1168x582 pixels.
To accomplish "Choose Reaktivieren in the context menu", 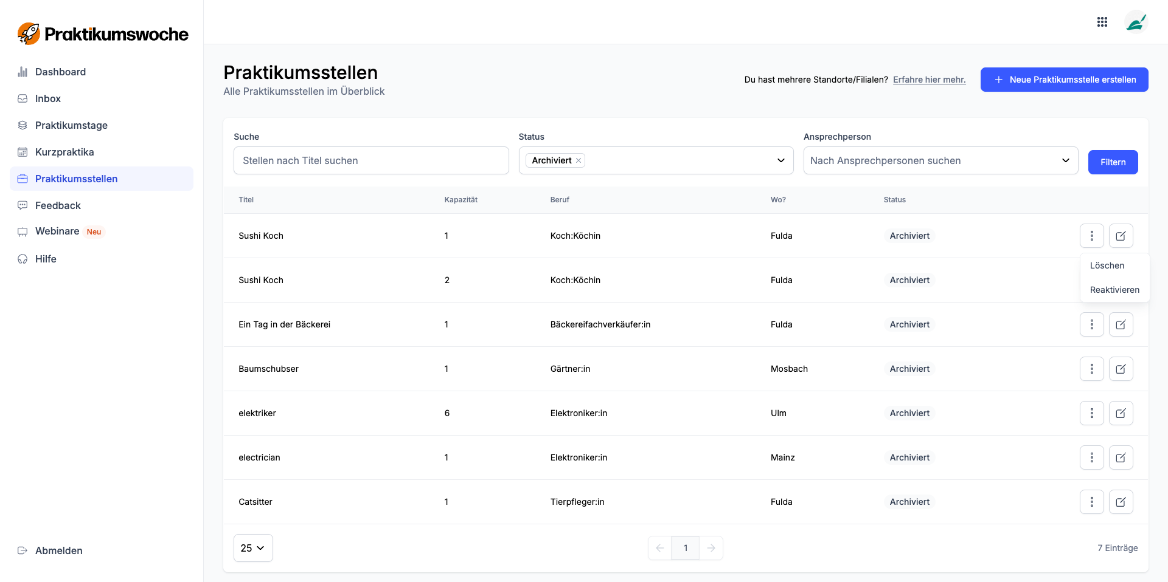I will pyautogui.click(x=1114, y=290).
